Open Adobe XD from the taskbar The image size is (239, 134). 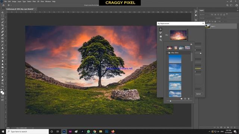coord(70,131)
